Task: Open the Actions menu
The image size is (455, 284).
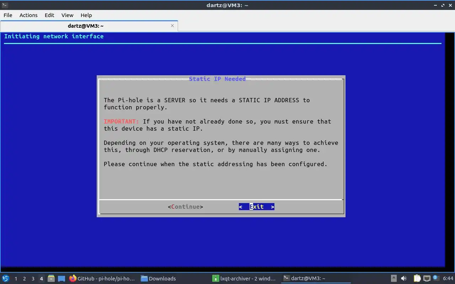Action: 28,15
